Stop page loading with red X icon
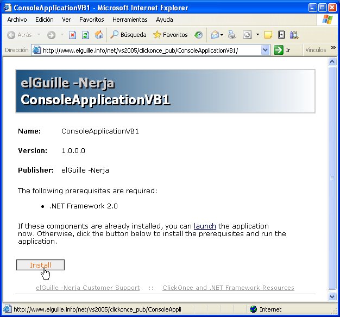Viewport: 340px width, 317px height. click(x=72, y=35)
